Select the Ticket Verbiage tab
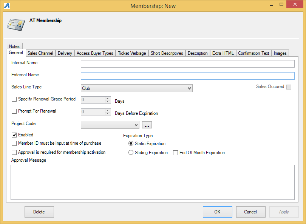Screen dimensions: 306x224 pos(132,53)
